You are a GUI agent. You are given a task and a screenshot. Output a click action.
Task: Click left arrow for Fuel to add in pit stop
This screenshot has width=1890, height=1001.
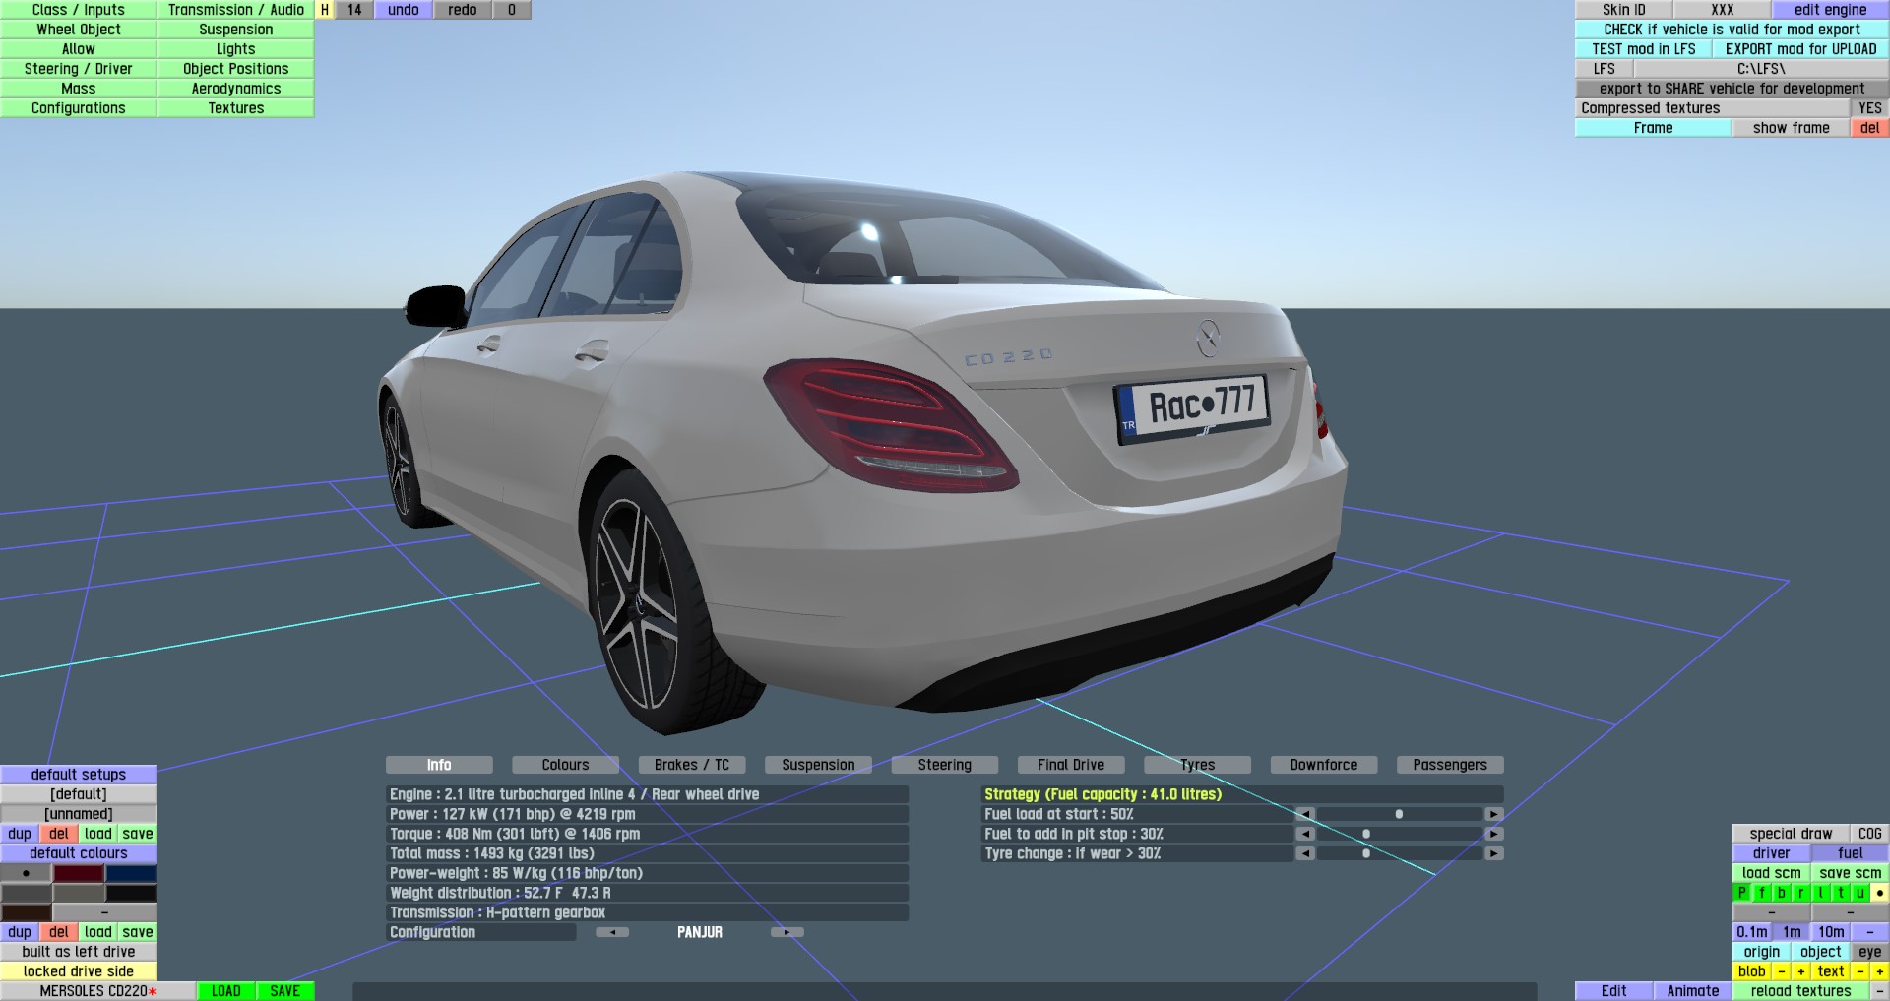1305,834
